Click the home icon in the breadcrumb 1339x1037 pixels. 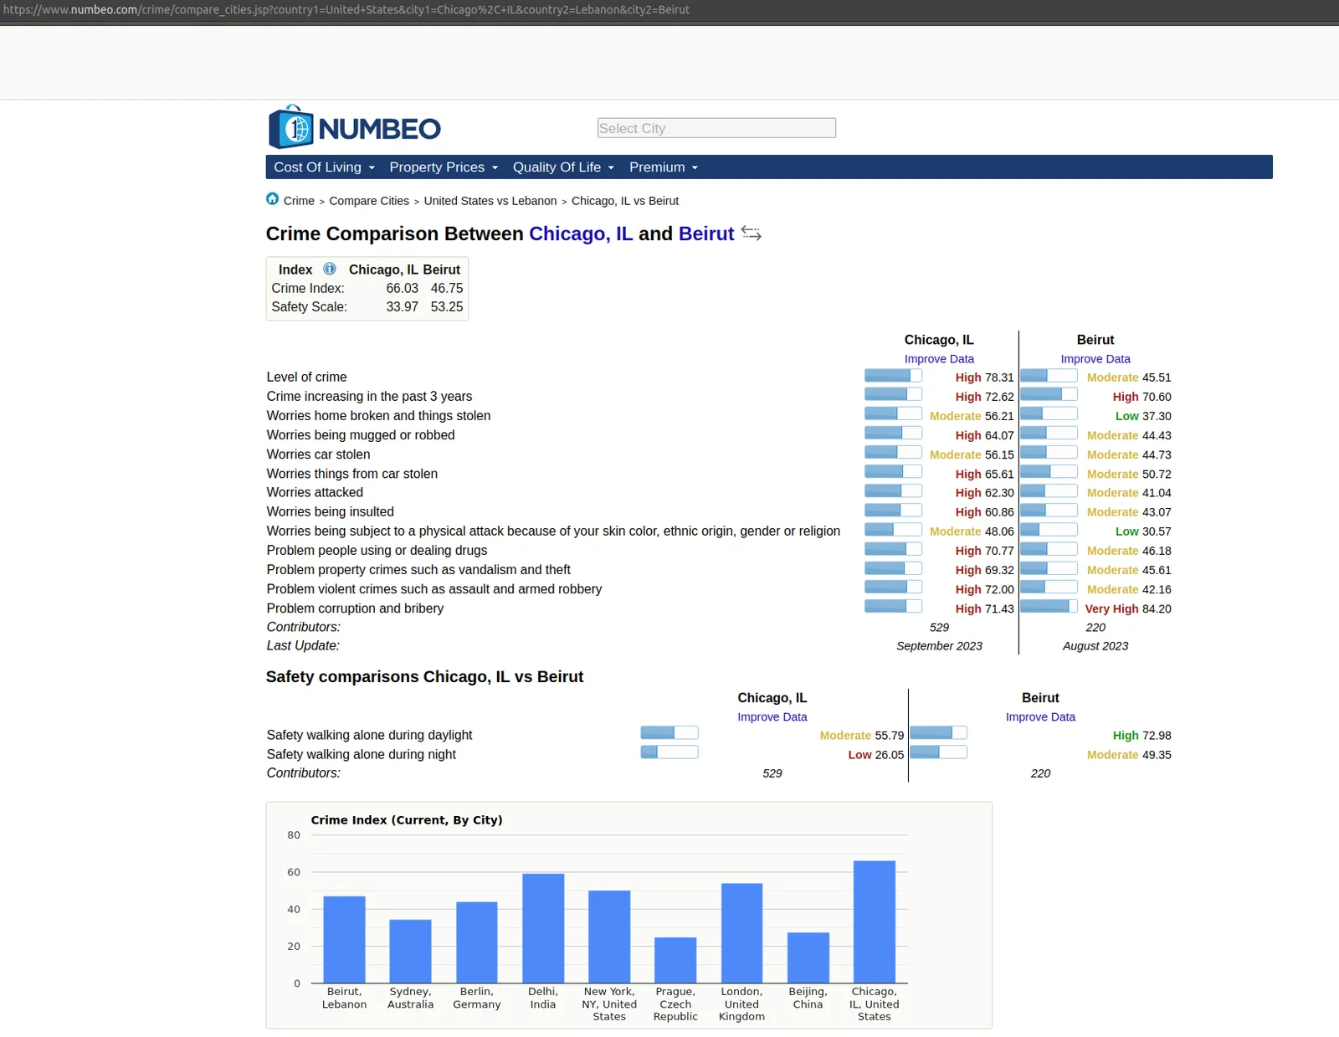[x=272, y=199]
